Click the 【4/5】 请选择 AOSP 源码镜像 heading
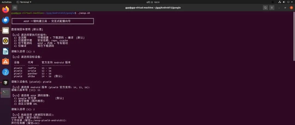The height and width of the screenshot is (125, 295). 31,96
